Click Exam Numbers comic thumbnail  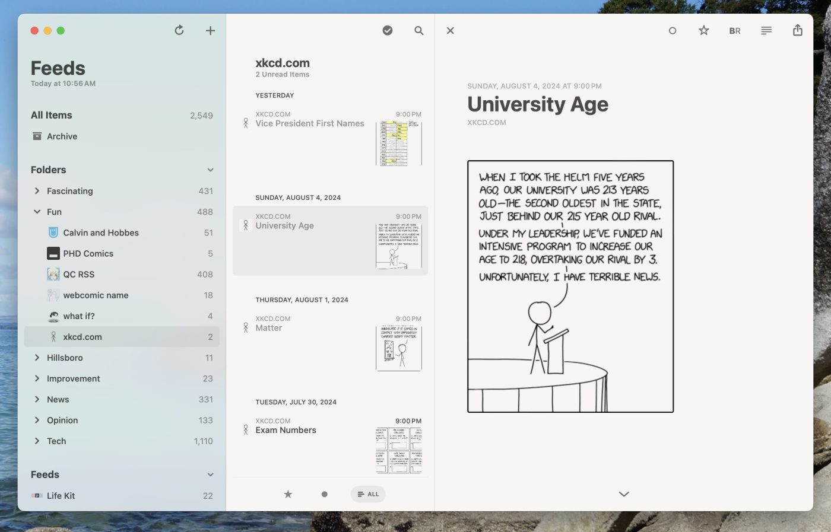[399, 451]
